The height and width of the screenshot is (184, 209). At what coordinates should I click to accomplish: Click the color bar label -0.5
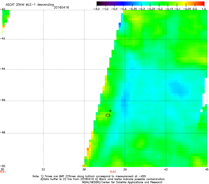pos(114,9)
